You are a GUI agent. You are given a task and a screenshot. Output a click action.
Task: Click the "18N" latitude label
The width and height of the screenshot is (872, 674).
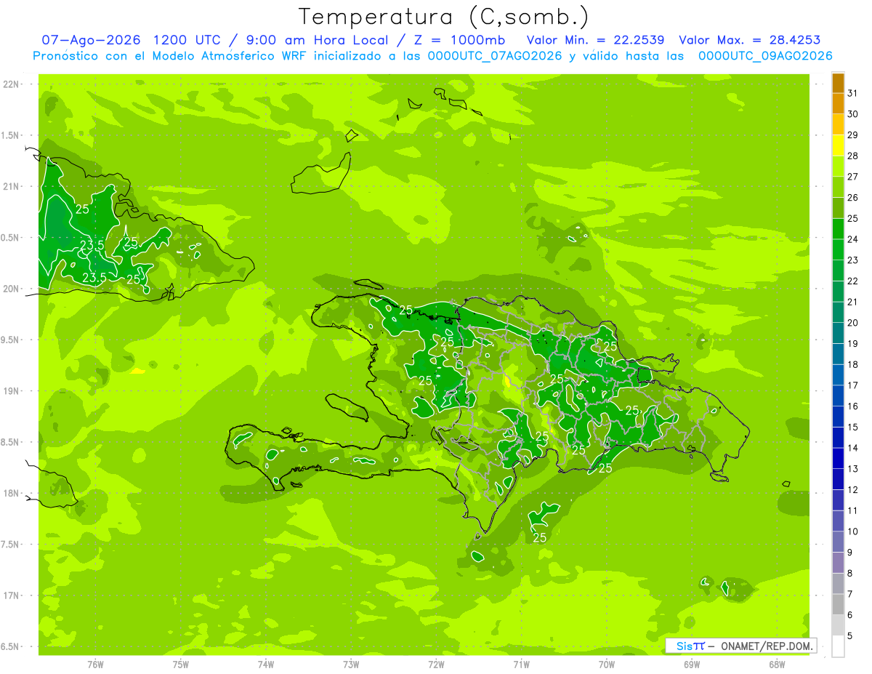coord(10,493)
